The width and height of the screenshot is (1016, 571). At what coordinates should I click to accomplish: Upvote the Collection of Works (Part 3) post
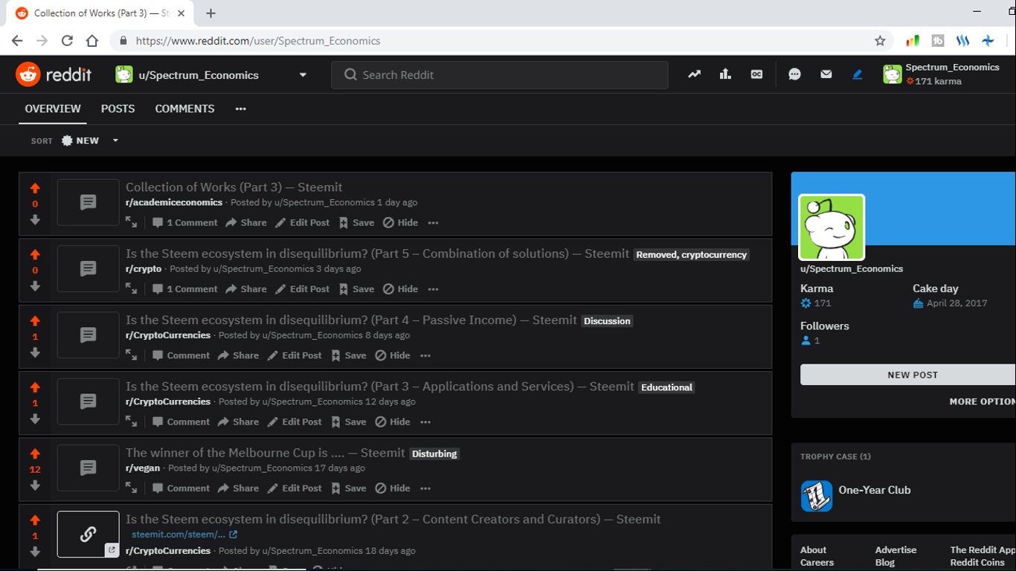tap(35, 189)
